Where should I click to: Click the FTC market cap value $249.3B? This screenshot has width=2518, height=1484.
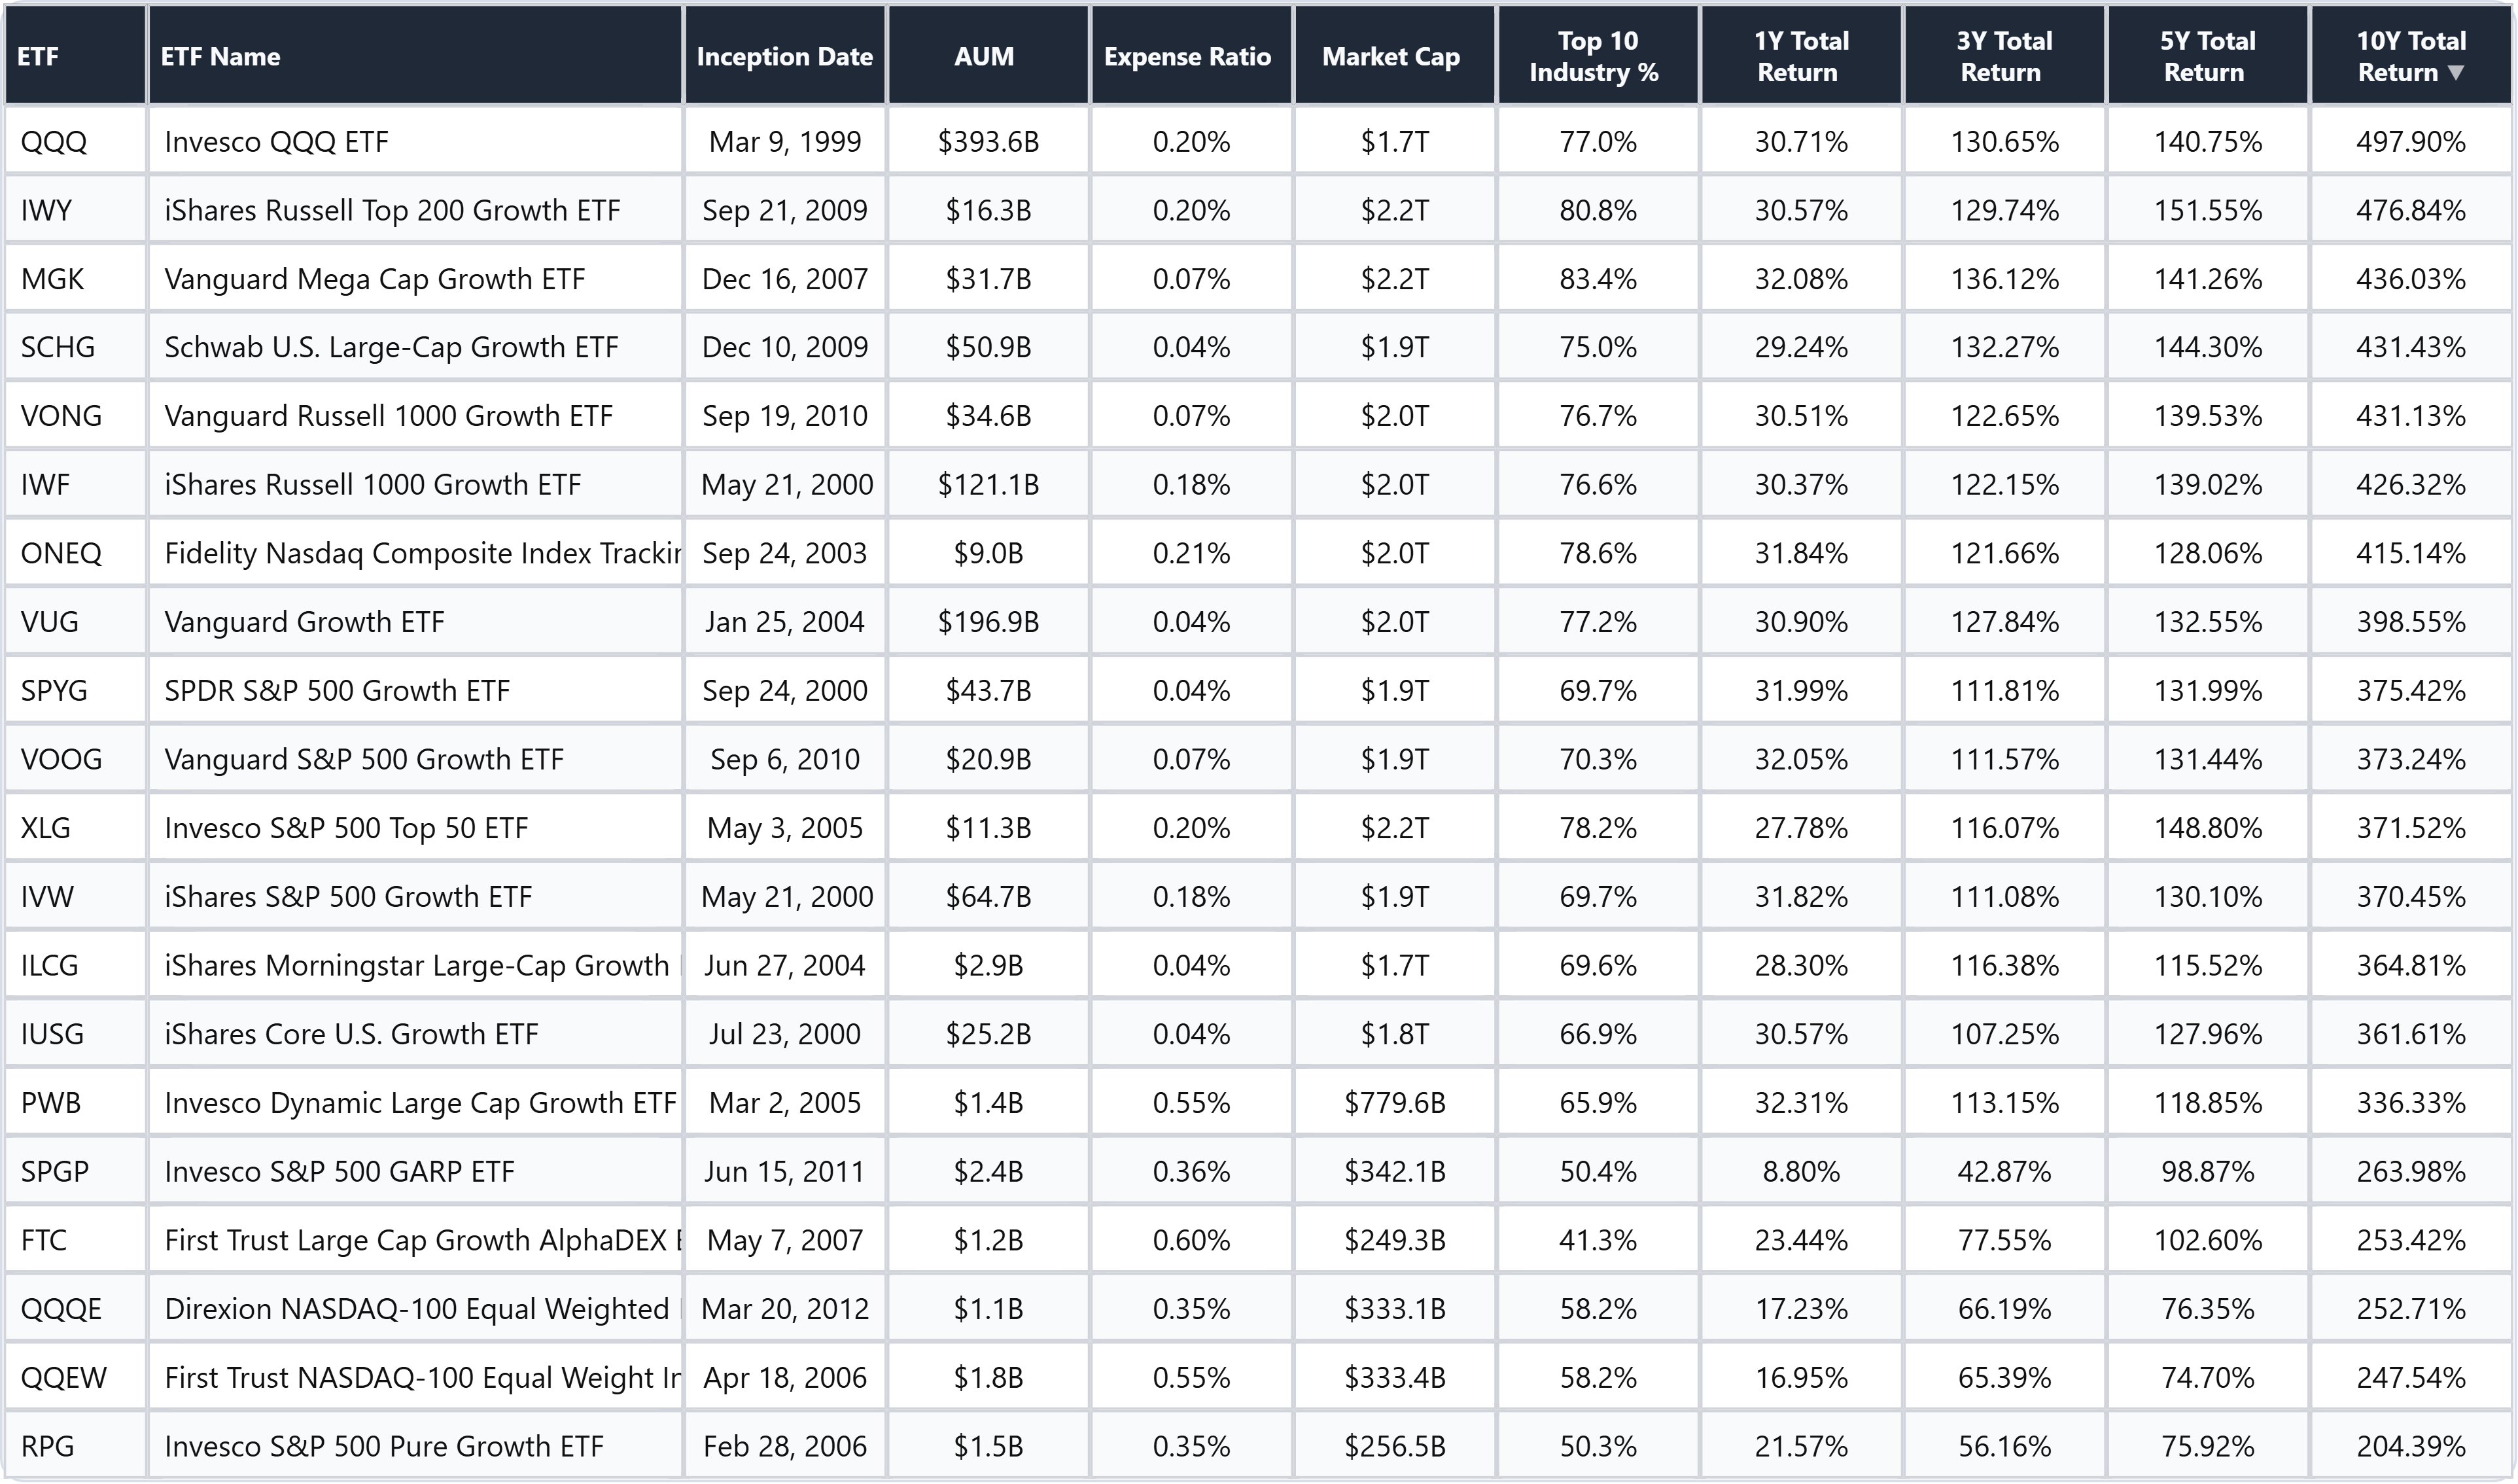[1395, 1241]
